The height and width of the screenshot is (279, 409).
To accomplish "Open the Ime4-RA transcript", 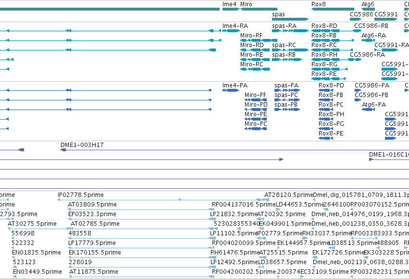I will coord(231,31).
